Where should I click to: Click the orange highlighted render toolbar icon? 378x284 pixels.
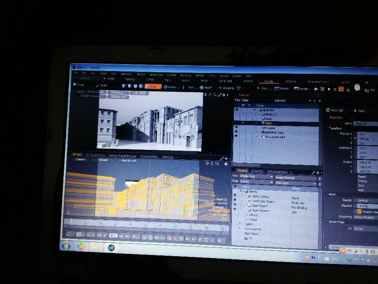[x=341, y=89]
